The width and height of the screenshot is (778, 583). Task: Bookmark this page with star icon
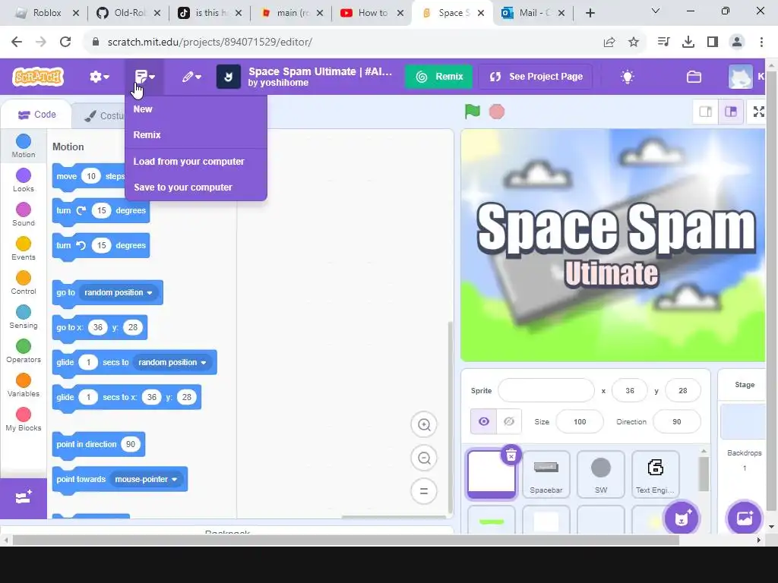[x=634, y=43]
